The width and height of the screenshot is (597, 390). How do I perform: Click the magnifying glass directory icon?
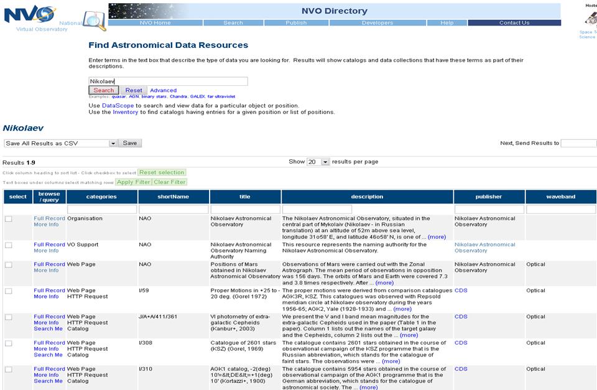coord(95,21)
